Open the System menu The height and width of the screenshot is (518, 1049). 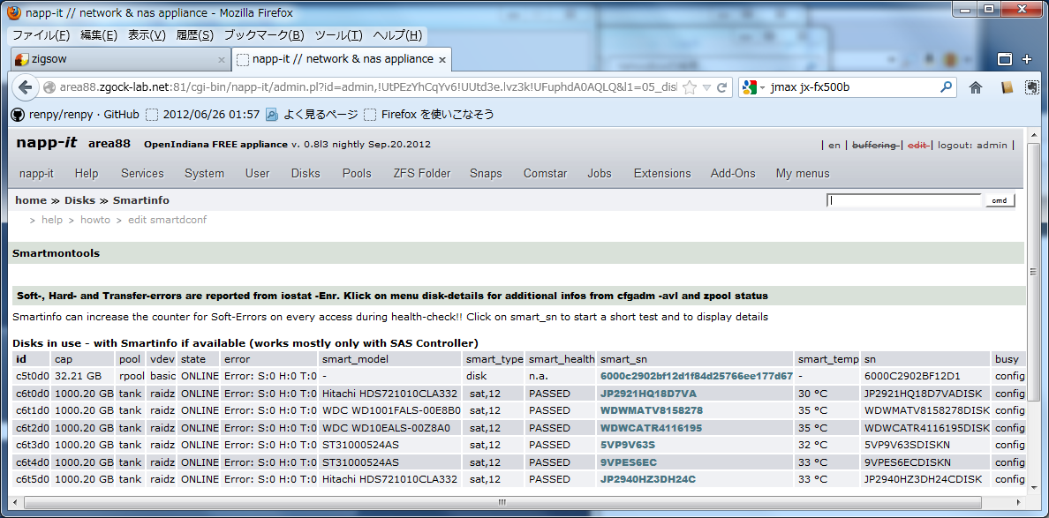click(x=204, y=174)
